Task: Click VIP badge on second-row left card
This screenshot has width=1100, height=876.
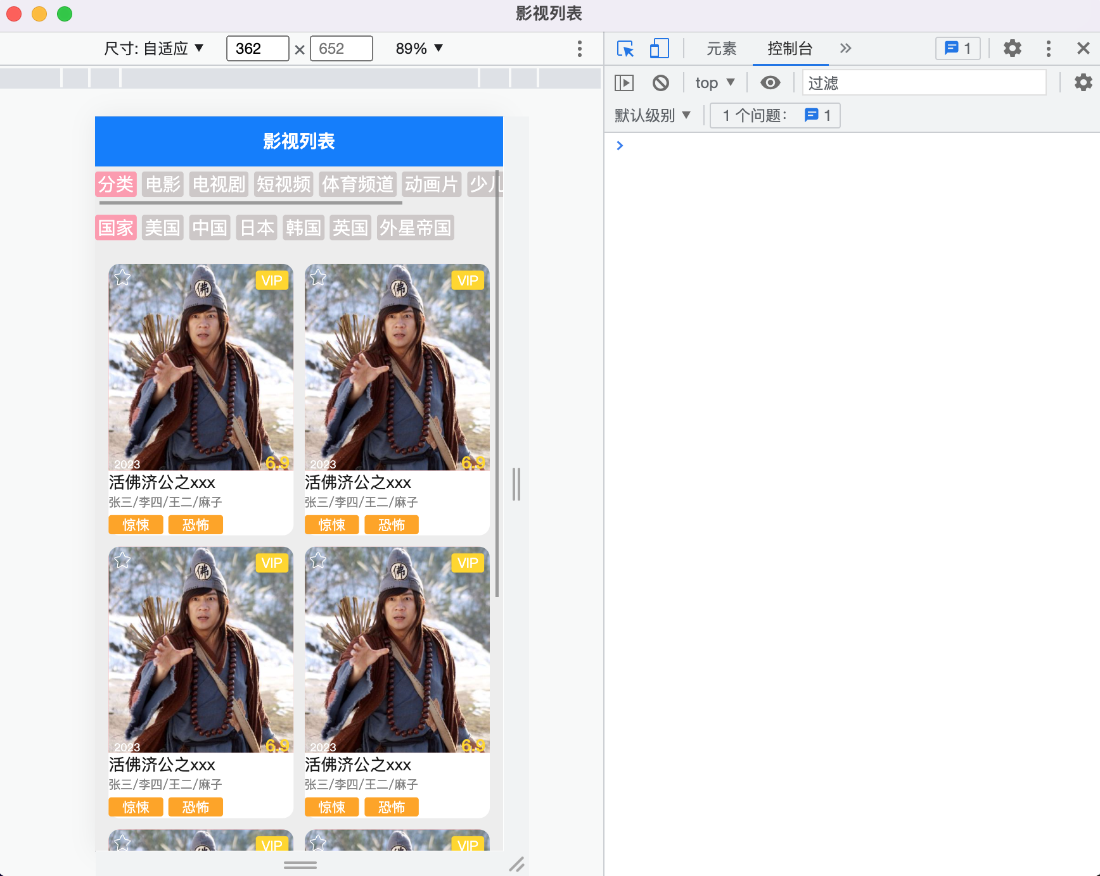Action: tap(272, 563)
